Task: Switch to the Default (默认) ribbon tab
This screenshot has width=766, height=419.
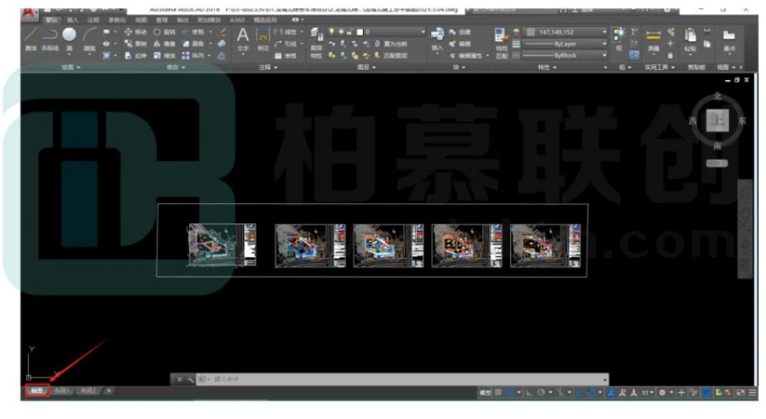Action: click(x=51, y=20)
